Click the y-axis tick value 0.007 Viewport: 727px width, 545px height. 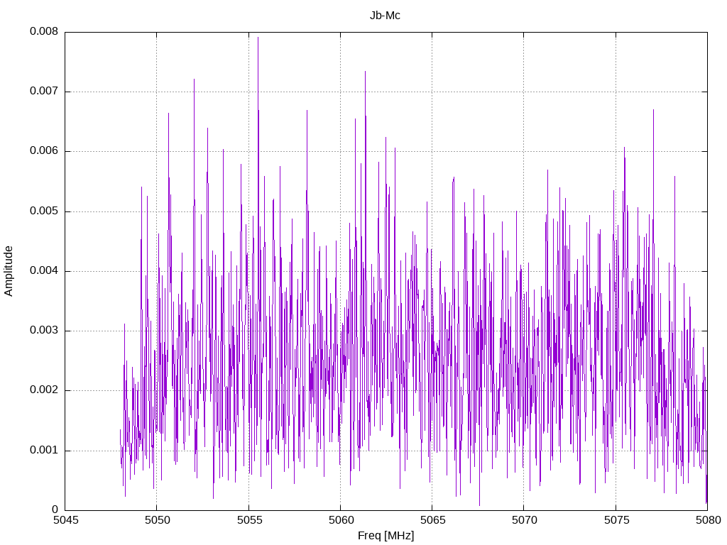[44, 91]
